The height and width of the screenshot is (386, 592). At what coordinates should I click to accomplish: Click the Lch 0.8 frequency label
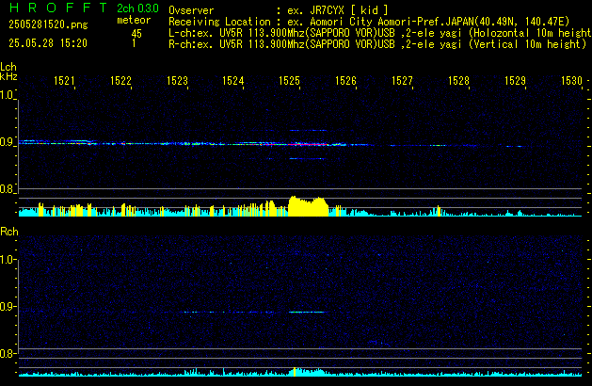pos(7,189)
